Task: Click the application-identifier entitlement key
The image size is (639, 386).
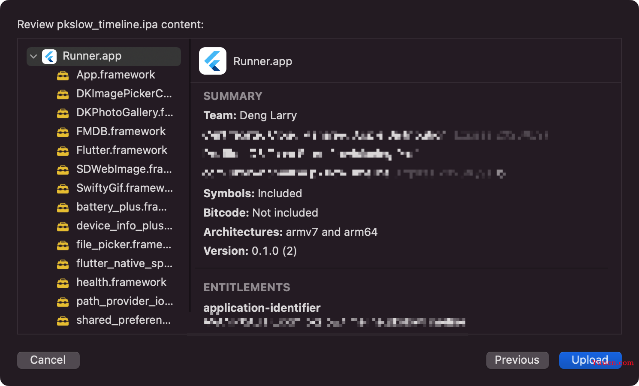Action: point(262,308)
